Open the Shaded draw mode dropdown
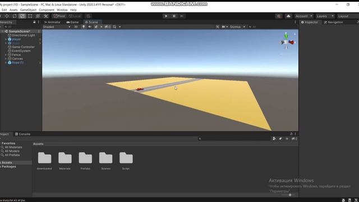The height and width of the screenshot is (202, 359). pos(57,27)
